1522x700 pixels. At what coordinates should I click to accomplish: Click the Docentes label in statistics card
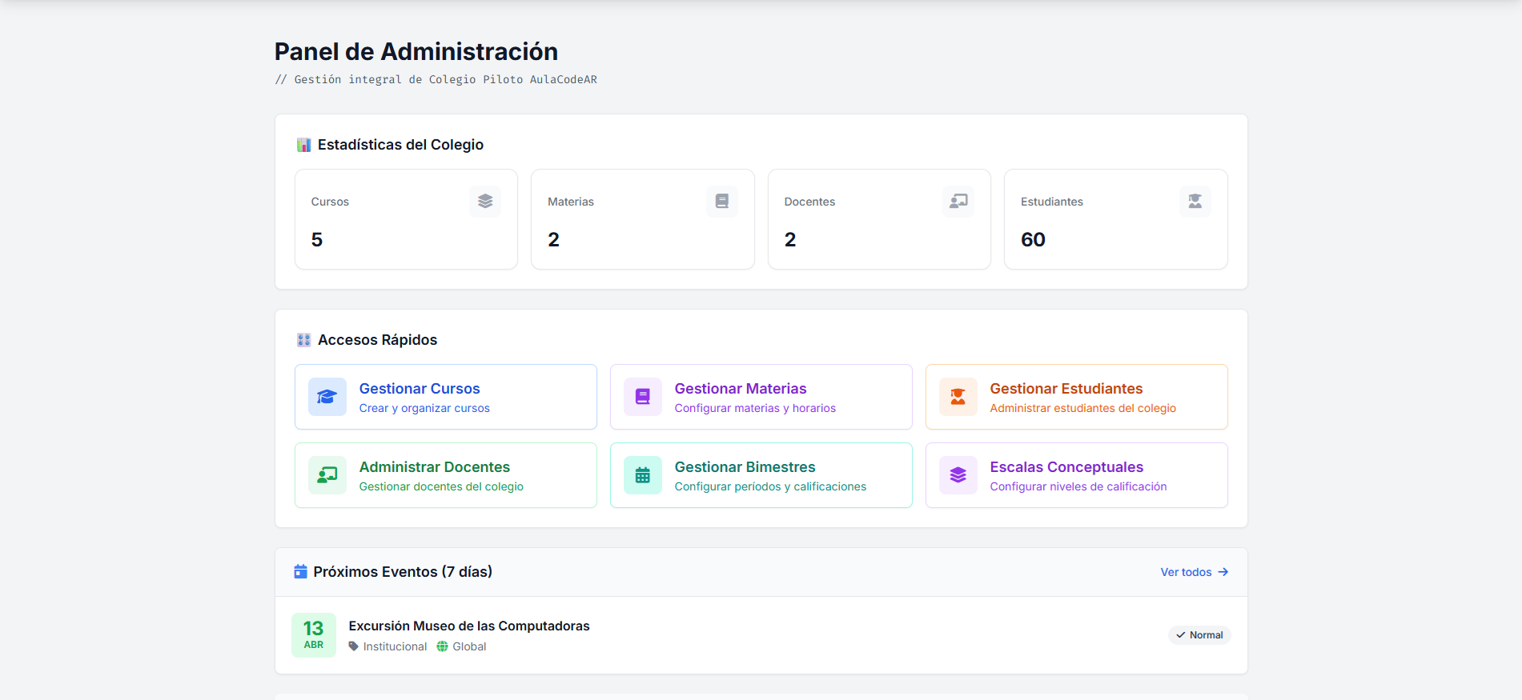pos(809,202)
